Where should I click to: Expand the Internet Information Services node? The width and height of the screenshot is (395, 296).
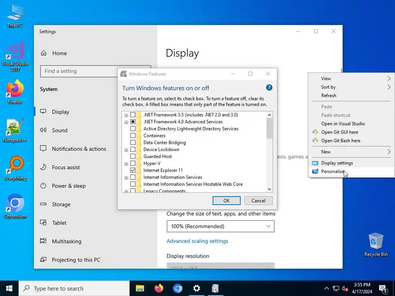(126, 178)
